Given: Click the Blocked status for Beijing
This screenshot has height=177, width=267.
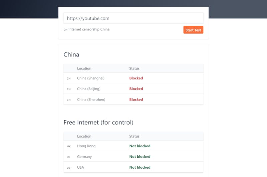Looking at the screenshot, I should 136,88.
